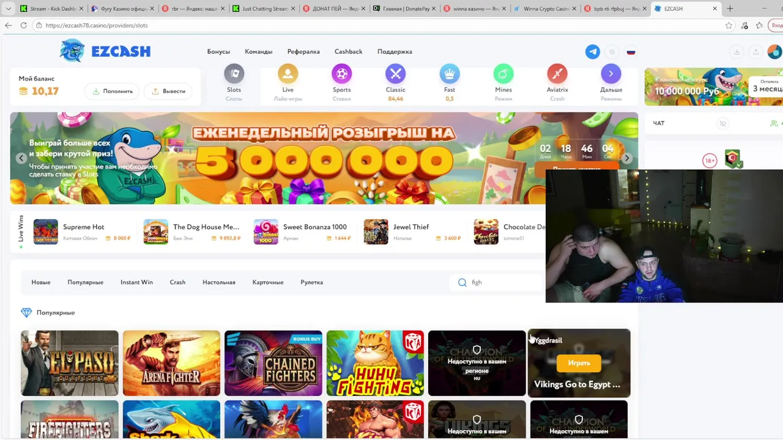Launch the Aviatrix crash mode
The width and height of the screenshot is (783, 440).
557,82
